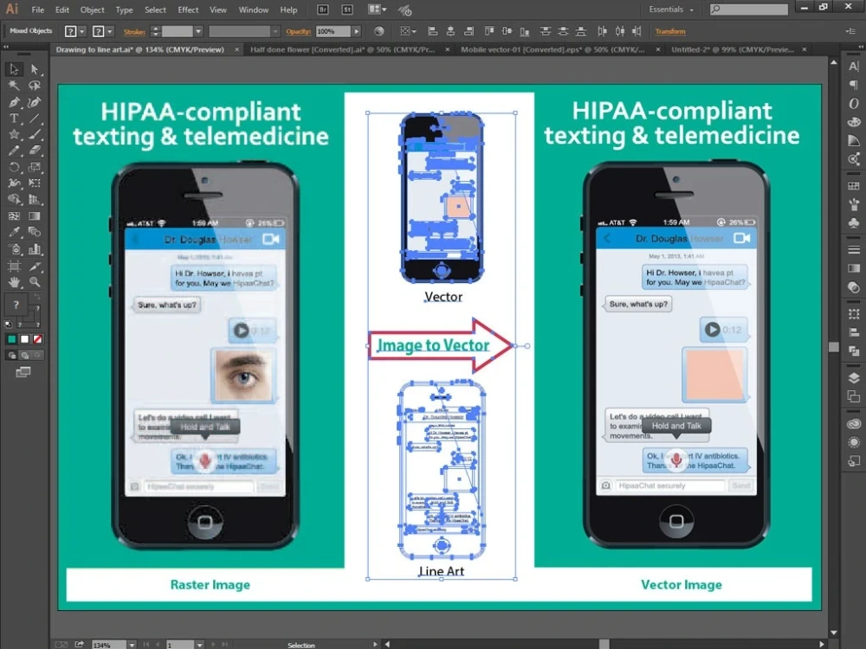Click the Opacity label link
866x649 pixels.
(298, 31)
